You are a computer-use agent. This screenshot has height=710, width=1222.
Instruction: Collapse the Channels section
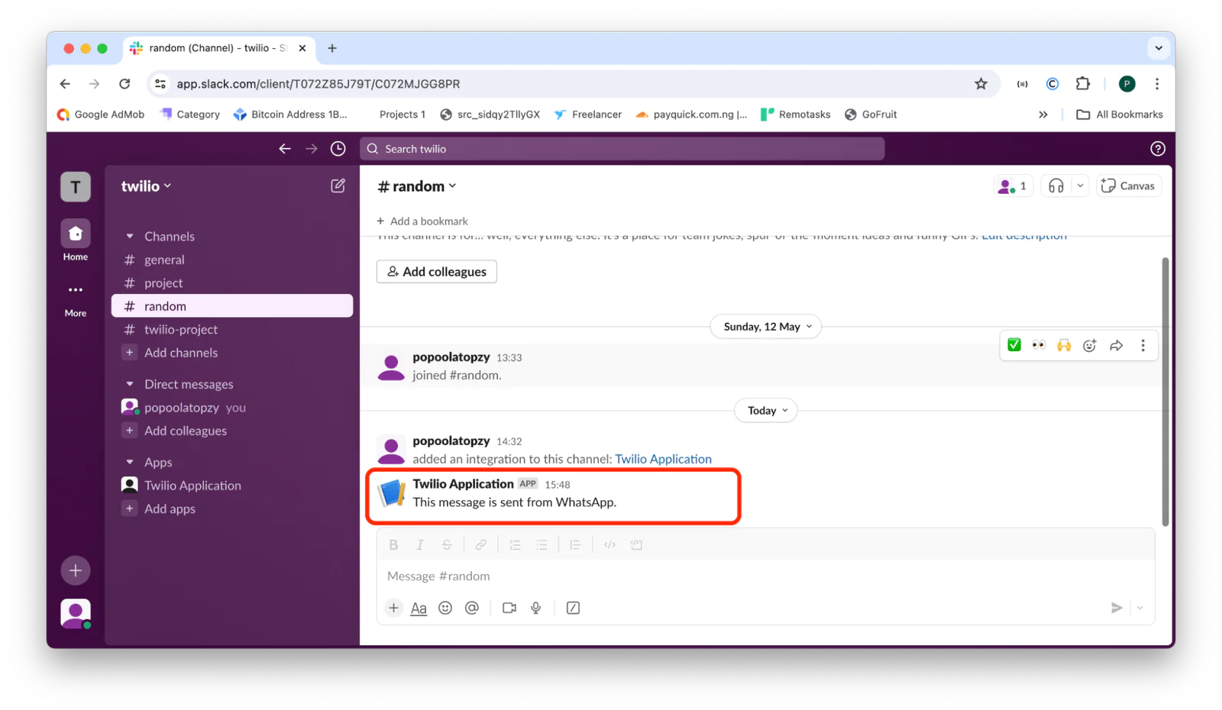[130, 237]
